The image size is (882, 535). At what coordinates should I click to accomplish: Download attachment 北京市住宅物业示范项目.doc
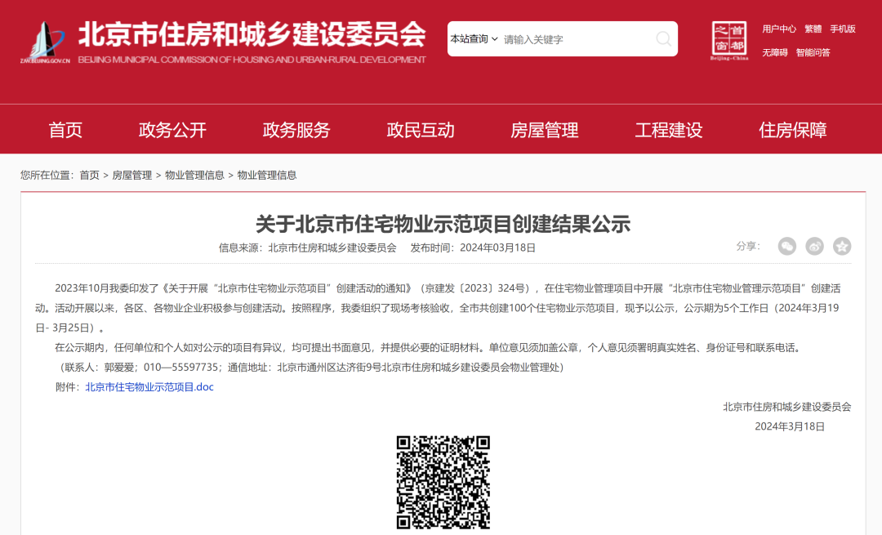click(149, 386)
